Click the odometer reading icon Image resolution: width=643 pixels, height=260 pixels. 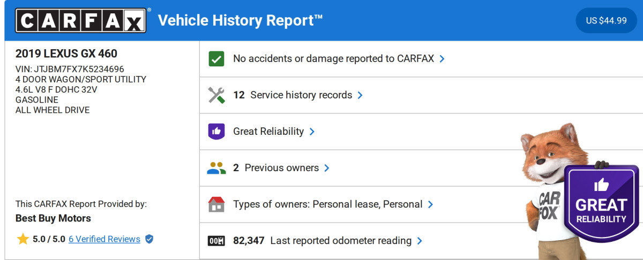click(x=216, y=241)
